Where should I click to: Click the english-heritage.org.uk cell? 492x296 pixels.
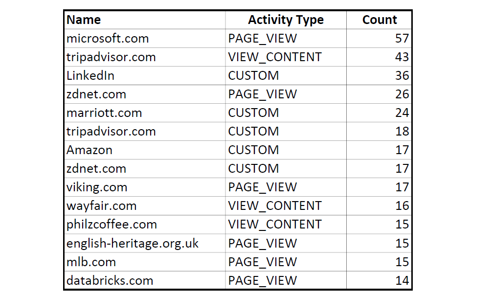tap(145, 243)
